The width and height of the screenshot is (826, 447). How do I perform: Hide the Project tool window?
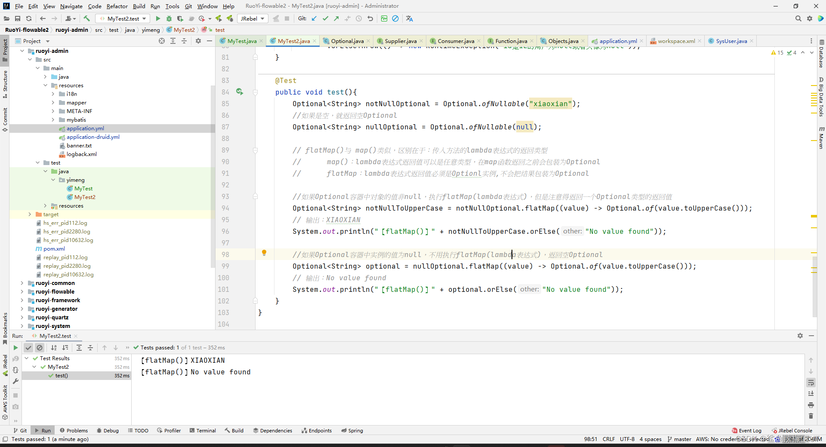(x=210, y=41)
